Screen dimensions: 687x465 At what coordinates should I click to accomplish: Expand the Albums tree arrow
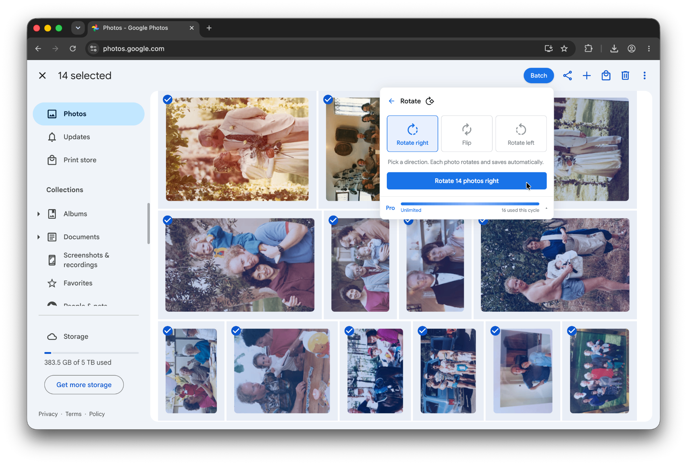point(39,214)
